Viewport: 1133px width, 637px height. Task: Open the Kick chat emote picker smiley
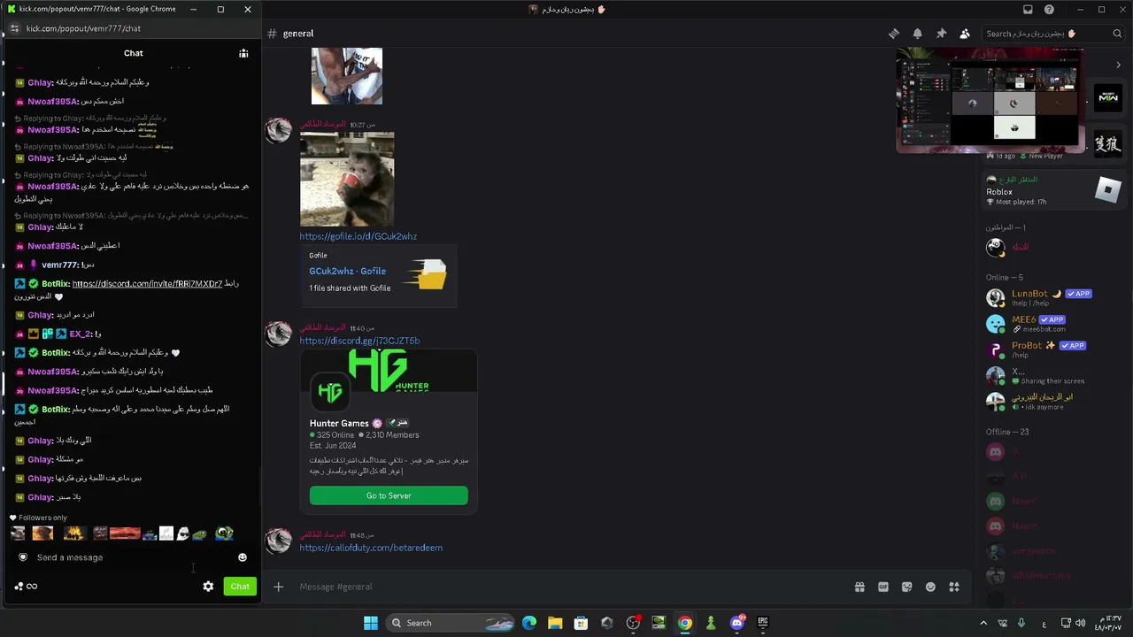click(x=243, y=557)
